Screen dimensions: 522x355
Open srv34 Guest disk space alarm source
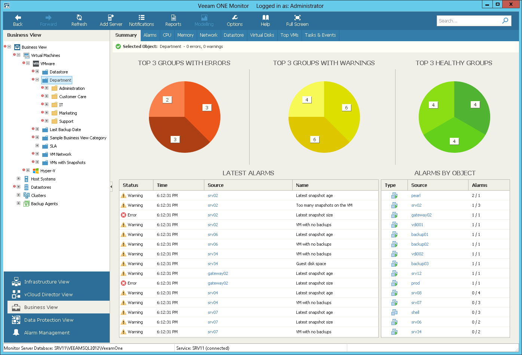(x=213, y=264)
